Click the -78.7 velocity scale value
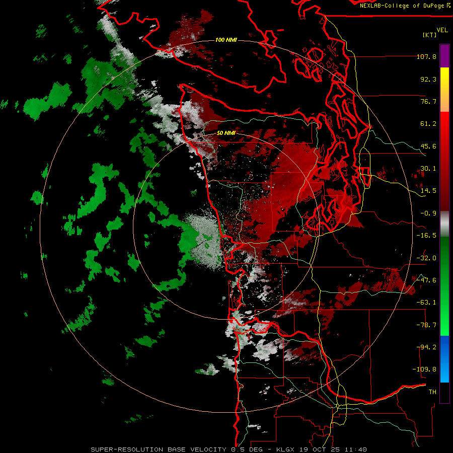 coord(426,325)
